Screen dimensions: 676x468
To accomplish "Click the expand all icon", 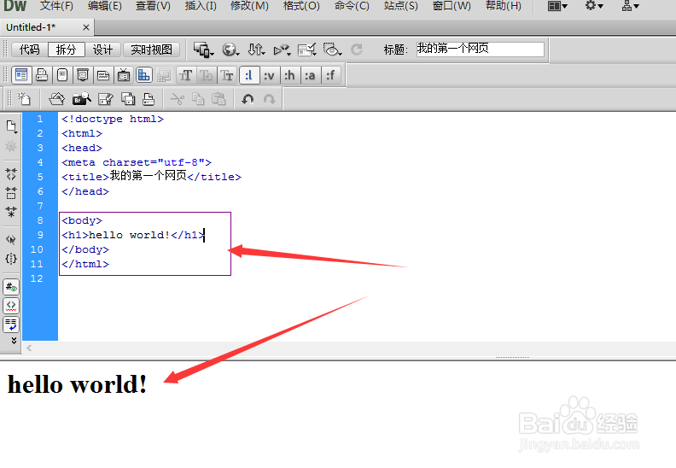I will tap(11, 212).
